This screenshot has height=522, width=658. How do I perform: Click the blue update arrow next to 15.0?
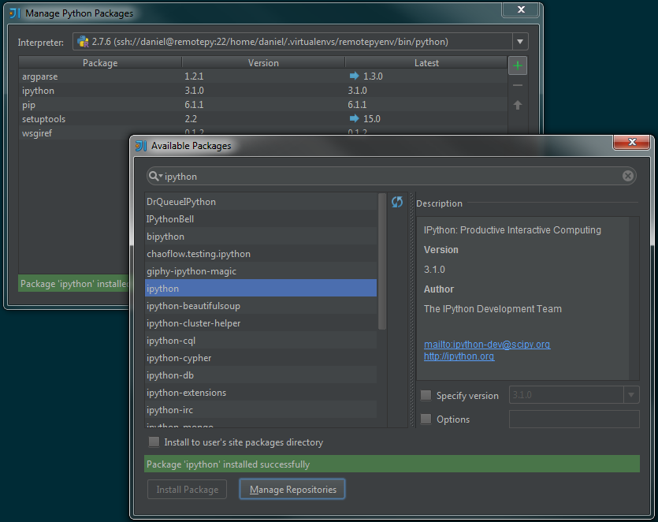[354, 118]
